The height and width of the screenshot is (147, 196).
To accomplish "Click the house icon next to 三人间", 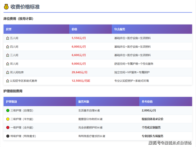I will tap(8, 55).
